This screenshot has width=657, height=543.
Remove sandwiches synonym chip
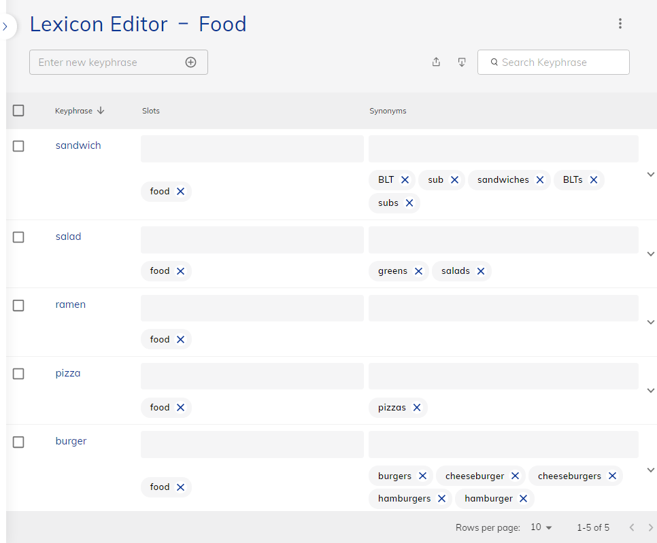click(x=540, y=179)
